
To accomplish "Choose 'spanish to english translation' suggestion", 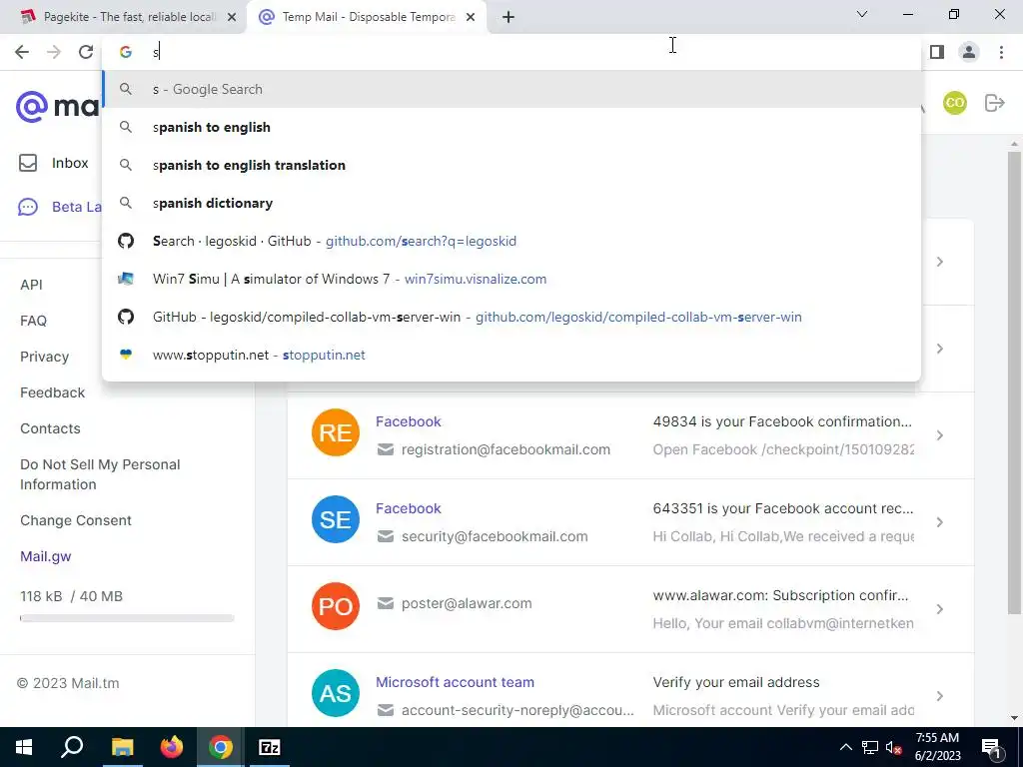I will (511, 165).
